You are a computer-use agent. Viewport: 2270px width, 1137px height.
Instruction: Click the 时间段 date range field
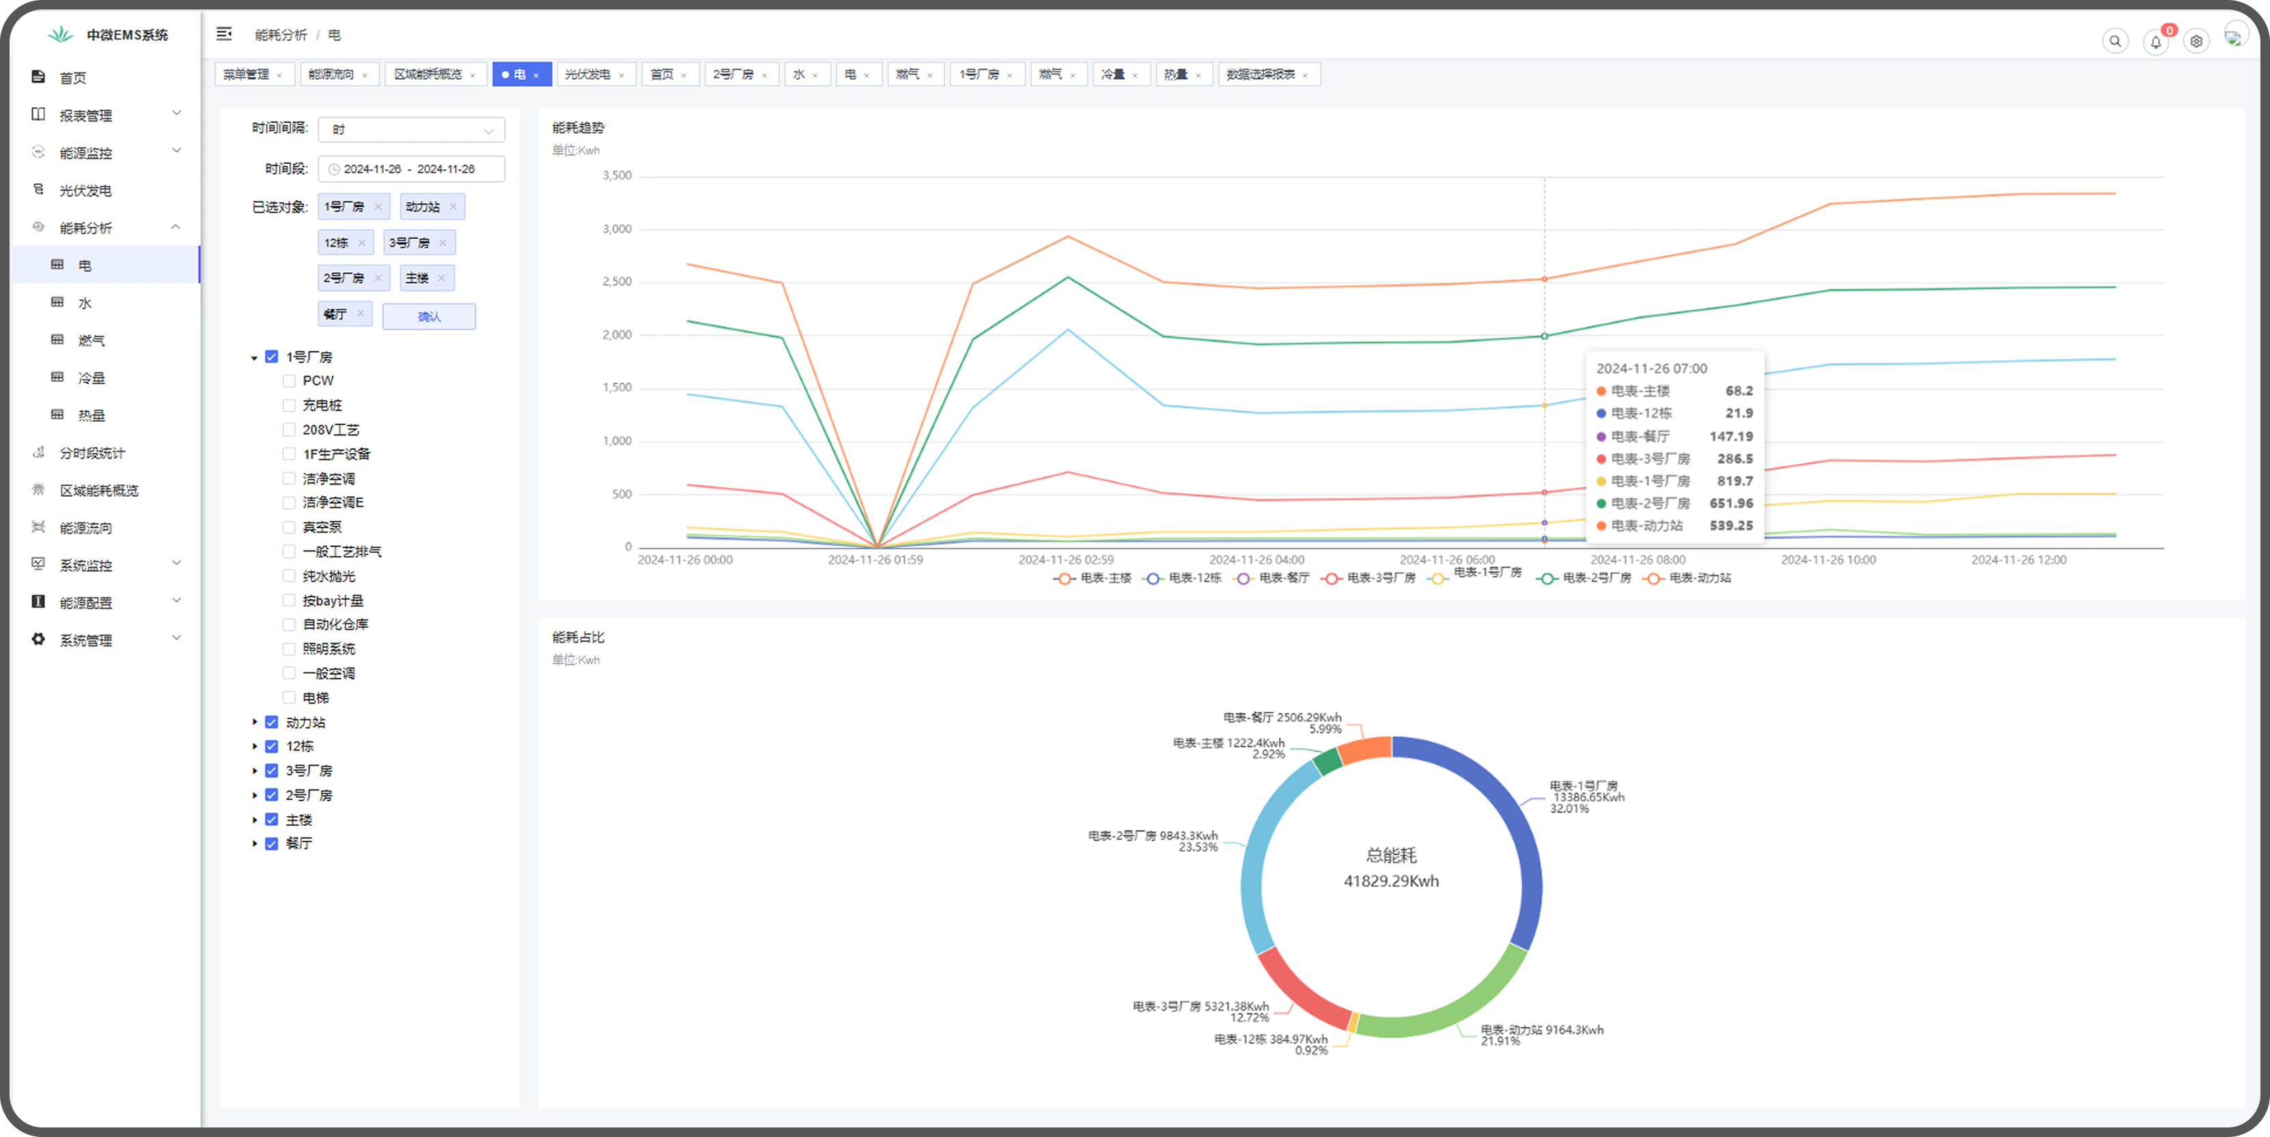point(410,169)
